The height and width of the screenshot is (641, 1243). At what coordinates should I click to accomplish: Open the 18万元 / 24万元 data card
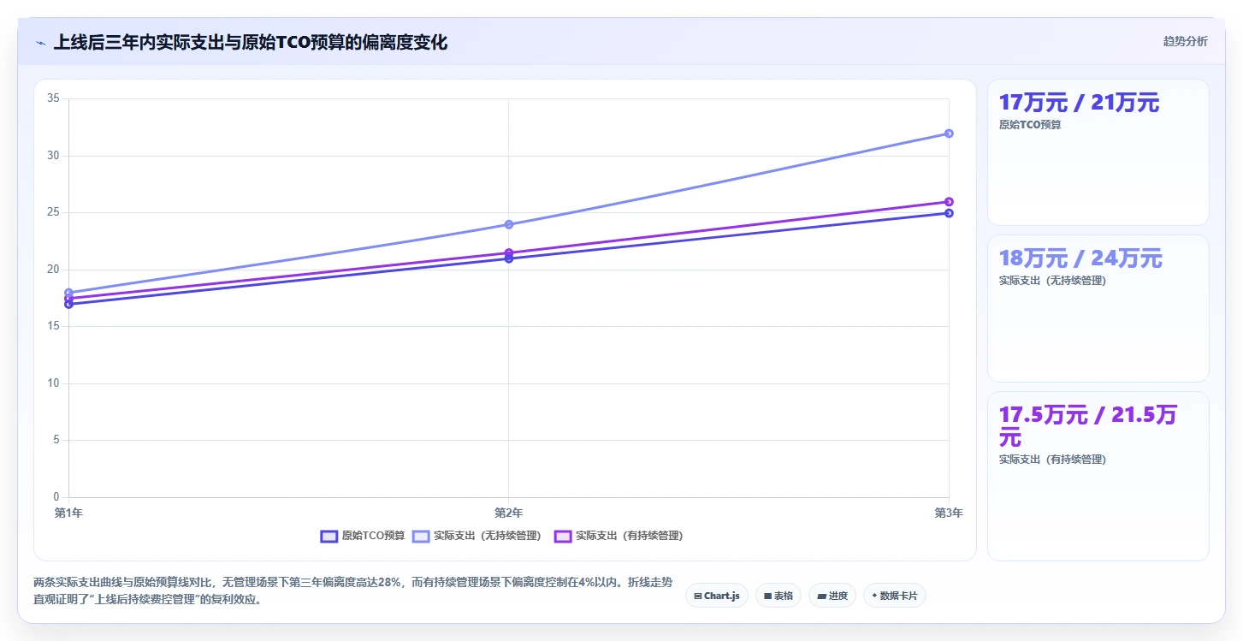[1098, 309]
